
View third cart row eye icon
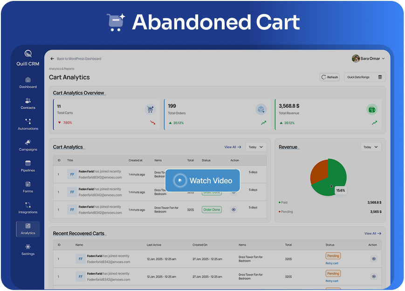point(234,210)
